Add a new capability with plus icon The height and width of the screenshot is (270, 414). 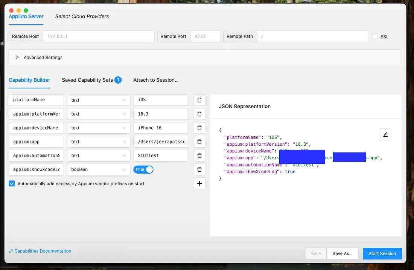(x=199, y=184)
